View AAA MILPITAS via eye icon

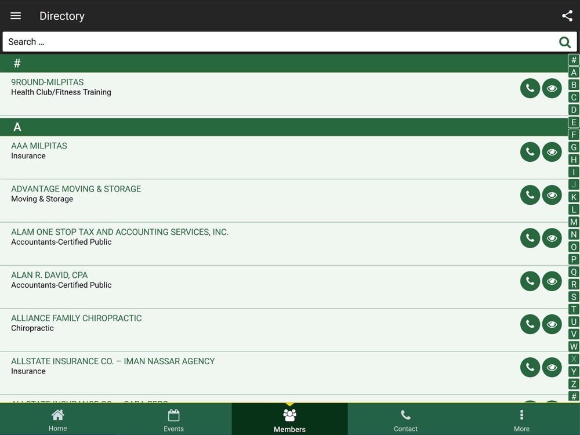[x=552, y=152]
